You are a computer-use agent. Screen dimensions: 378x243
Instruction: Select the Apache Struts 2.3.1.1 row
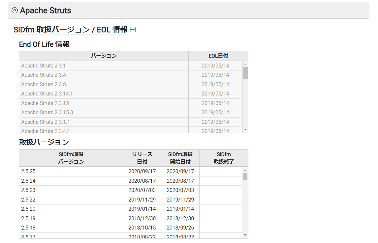131,122
